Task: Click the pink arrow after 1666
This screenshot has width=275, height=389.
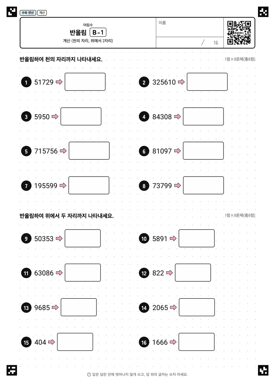Action: point(173,342)
